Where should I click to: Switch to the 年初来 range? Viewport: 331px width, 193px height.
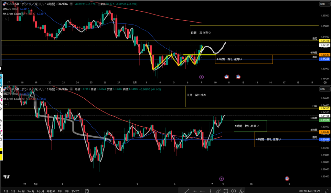[51, 190]
